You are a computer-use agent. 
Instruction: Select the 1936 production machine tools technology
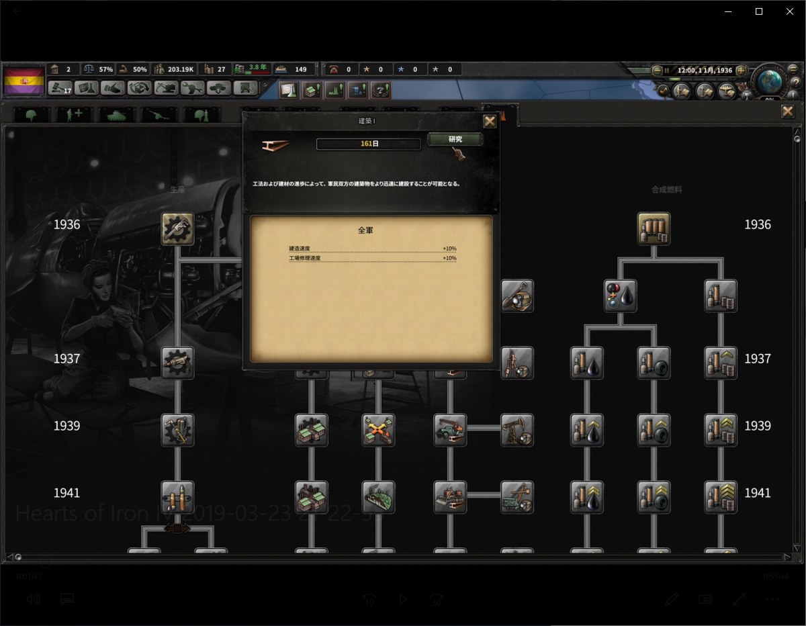click(178, 229)
